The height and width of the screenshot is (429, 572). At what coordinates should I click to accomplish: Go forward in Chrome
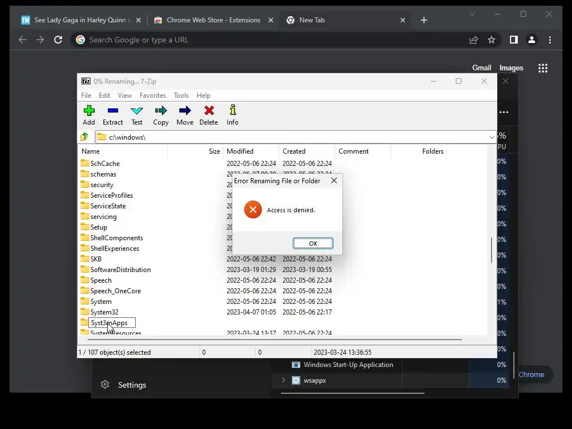coord(40,40)
